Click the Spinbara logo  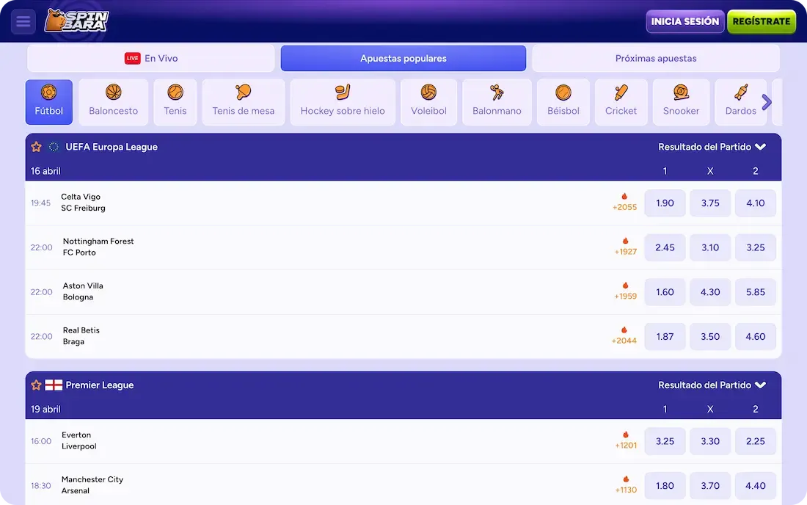(76, 21)
